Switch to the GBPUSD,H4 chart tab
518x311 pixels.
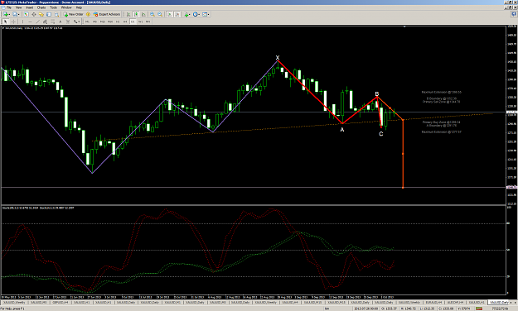[61, 302]
